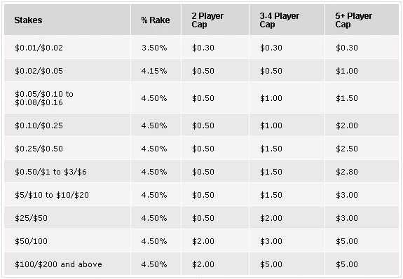Select the $5/$10 to $10/$20 cell
This screenshot has width=403, height=279.
point(67,195)
